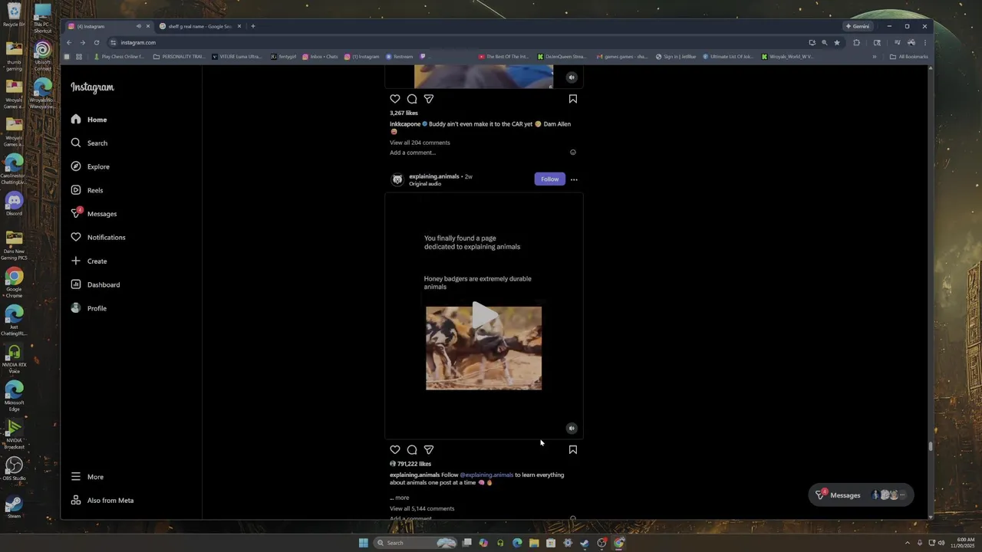Open the @explaining.animals mention in caption
The image size is (982, 552).
click(x=486, y=475)
